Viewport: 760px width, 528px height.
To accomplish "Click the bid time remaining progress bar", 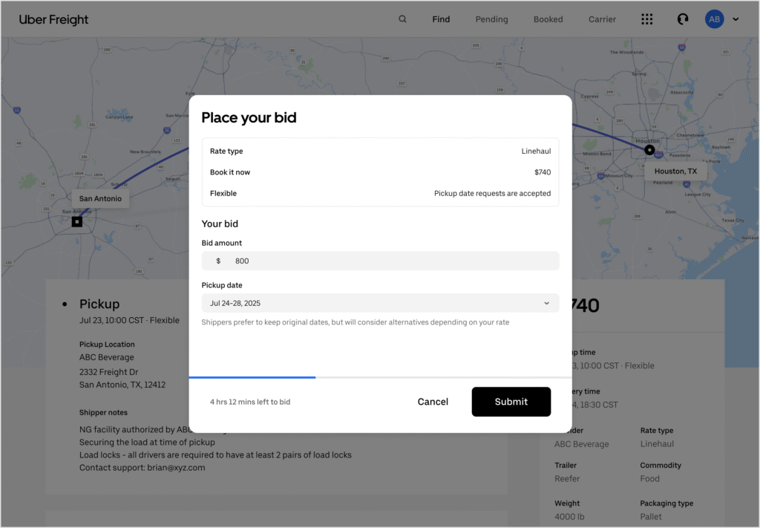I will (380, 377).
